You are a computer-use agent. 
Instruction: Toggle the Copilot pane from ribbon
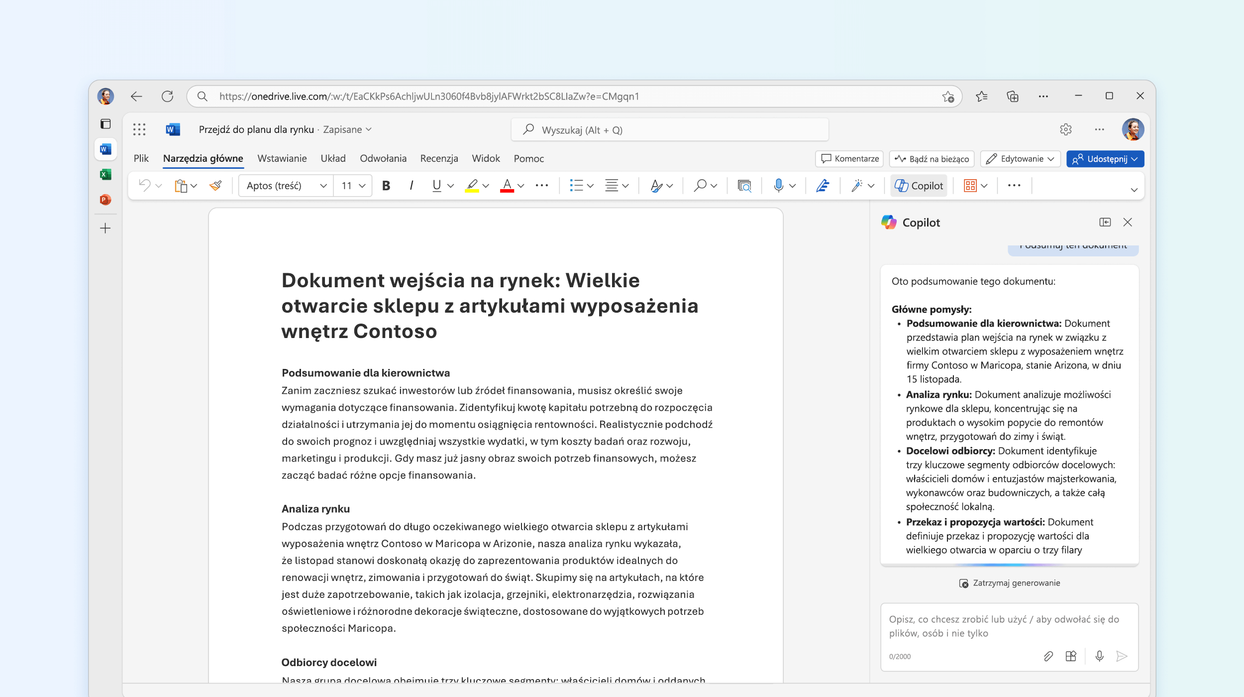pyautogui.click(x=919, y=186)
